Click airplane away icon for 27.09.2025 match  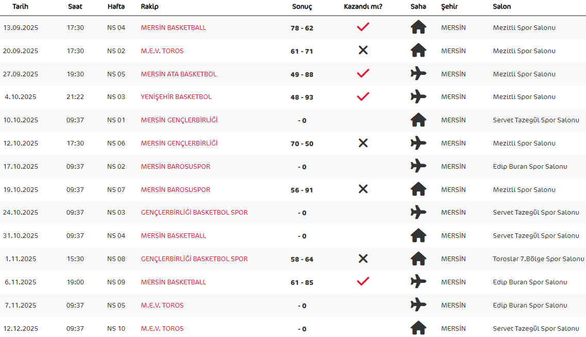pyautogui.click(x=418, y=73)
